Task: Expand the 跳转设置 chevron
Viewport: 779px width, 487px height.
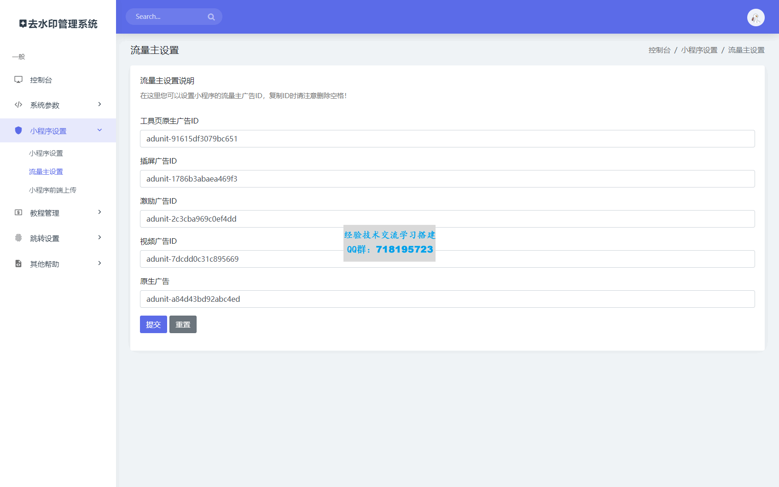Action: [x=99, y=237]
